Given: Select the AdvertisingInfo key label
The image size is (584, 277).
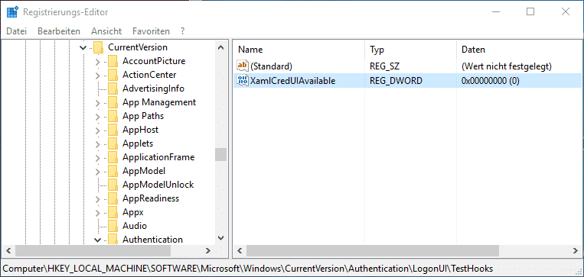Looking at the screenshot, I should [x=153, y=89].
